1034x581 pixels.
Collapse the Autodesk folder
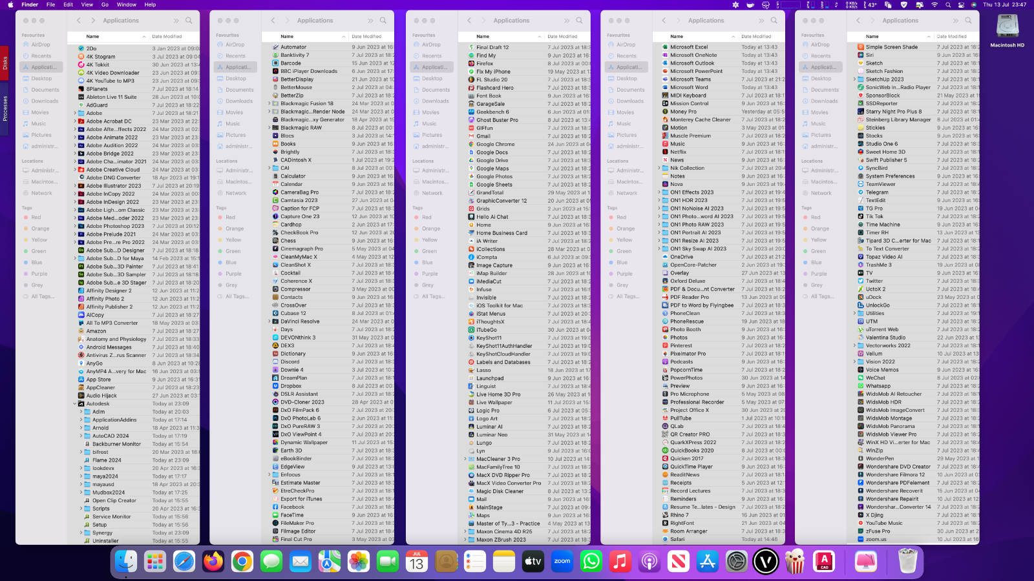[75, 403]
